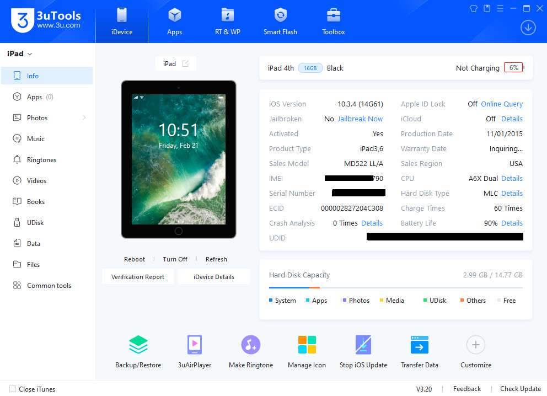The width and height of the screenshot is (547, 396).
Task: Open the Data sidebar section
Action: pyautogui.click(x=47, y=243)
